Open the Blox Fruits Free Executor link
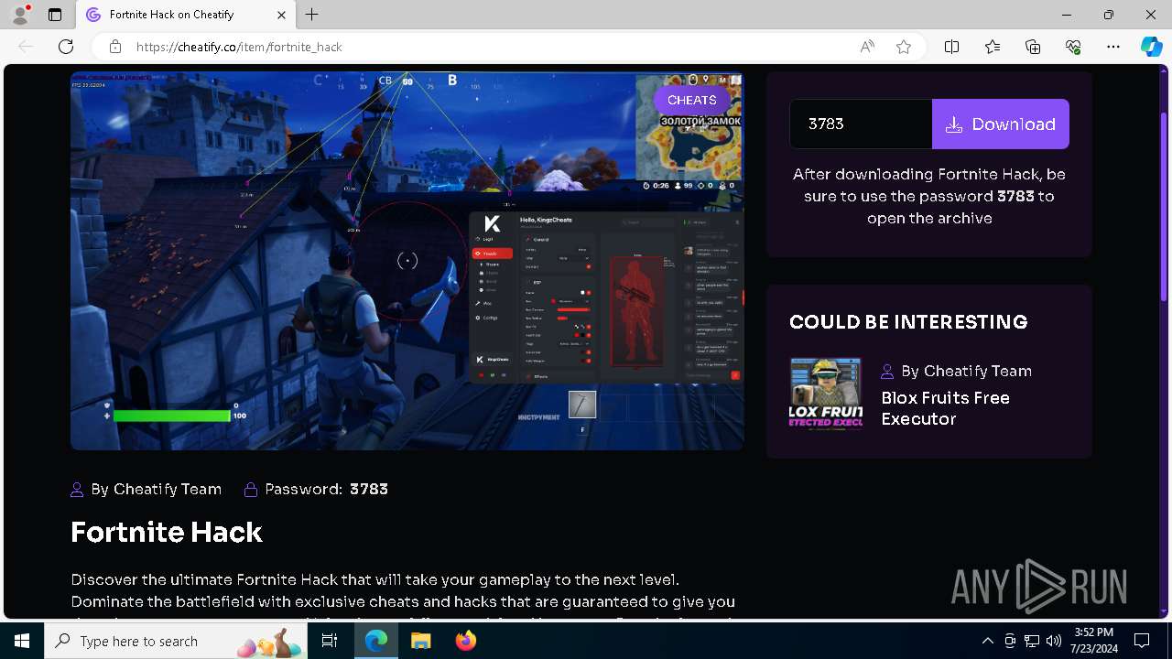This screenshot has width=1172, height=659. pos(945,408)
